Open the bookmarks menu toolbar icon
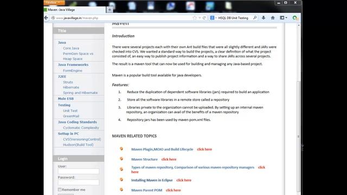This screenshot has height=195, width=347. [x=283, y=18]
